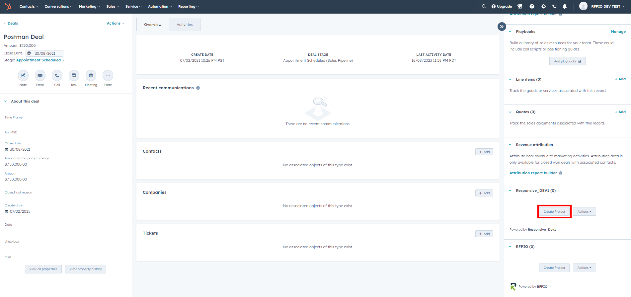This screenshot has height=297, width=631.
Task: Add a ticket association
Action: click(x=484, y=234)
